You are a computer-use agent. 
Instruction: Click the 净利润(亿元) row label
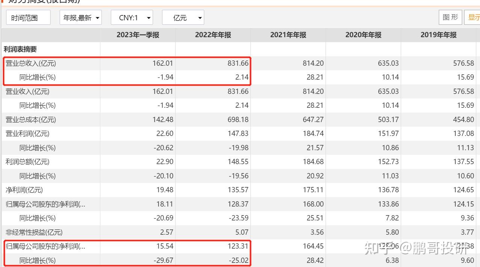coord(24,190)
